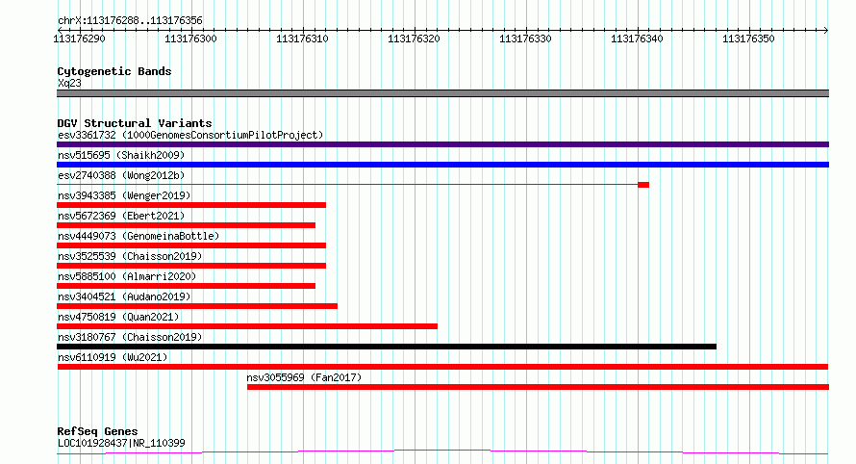Click the red nsv3404521 variant bar
Image resolution: width=856 pixels, height=464 pixels.
pos(197,306)
